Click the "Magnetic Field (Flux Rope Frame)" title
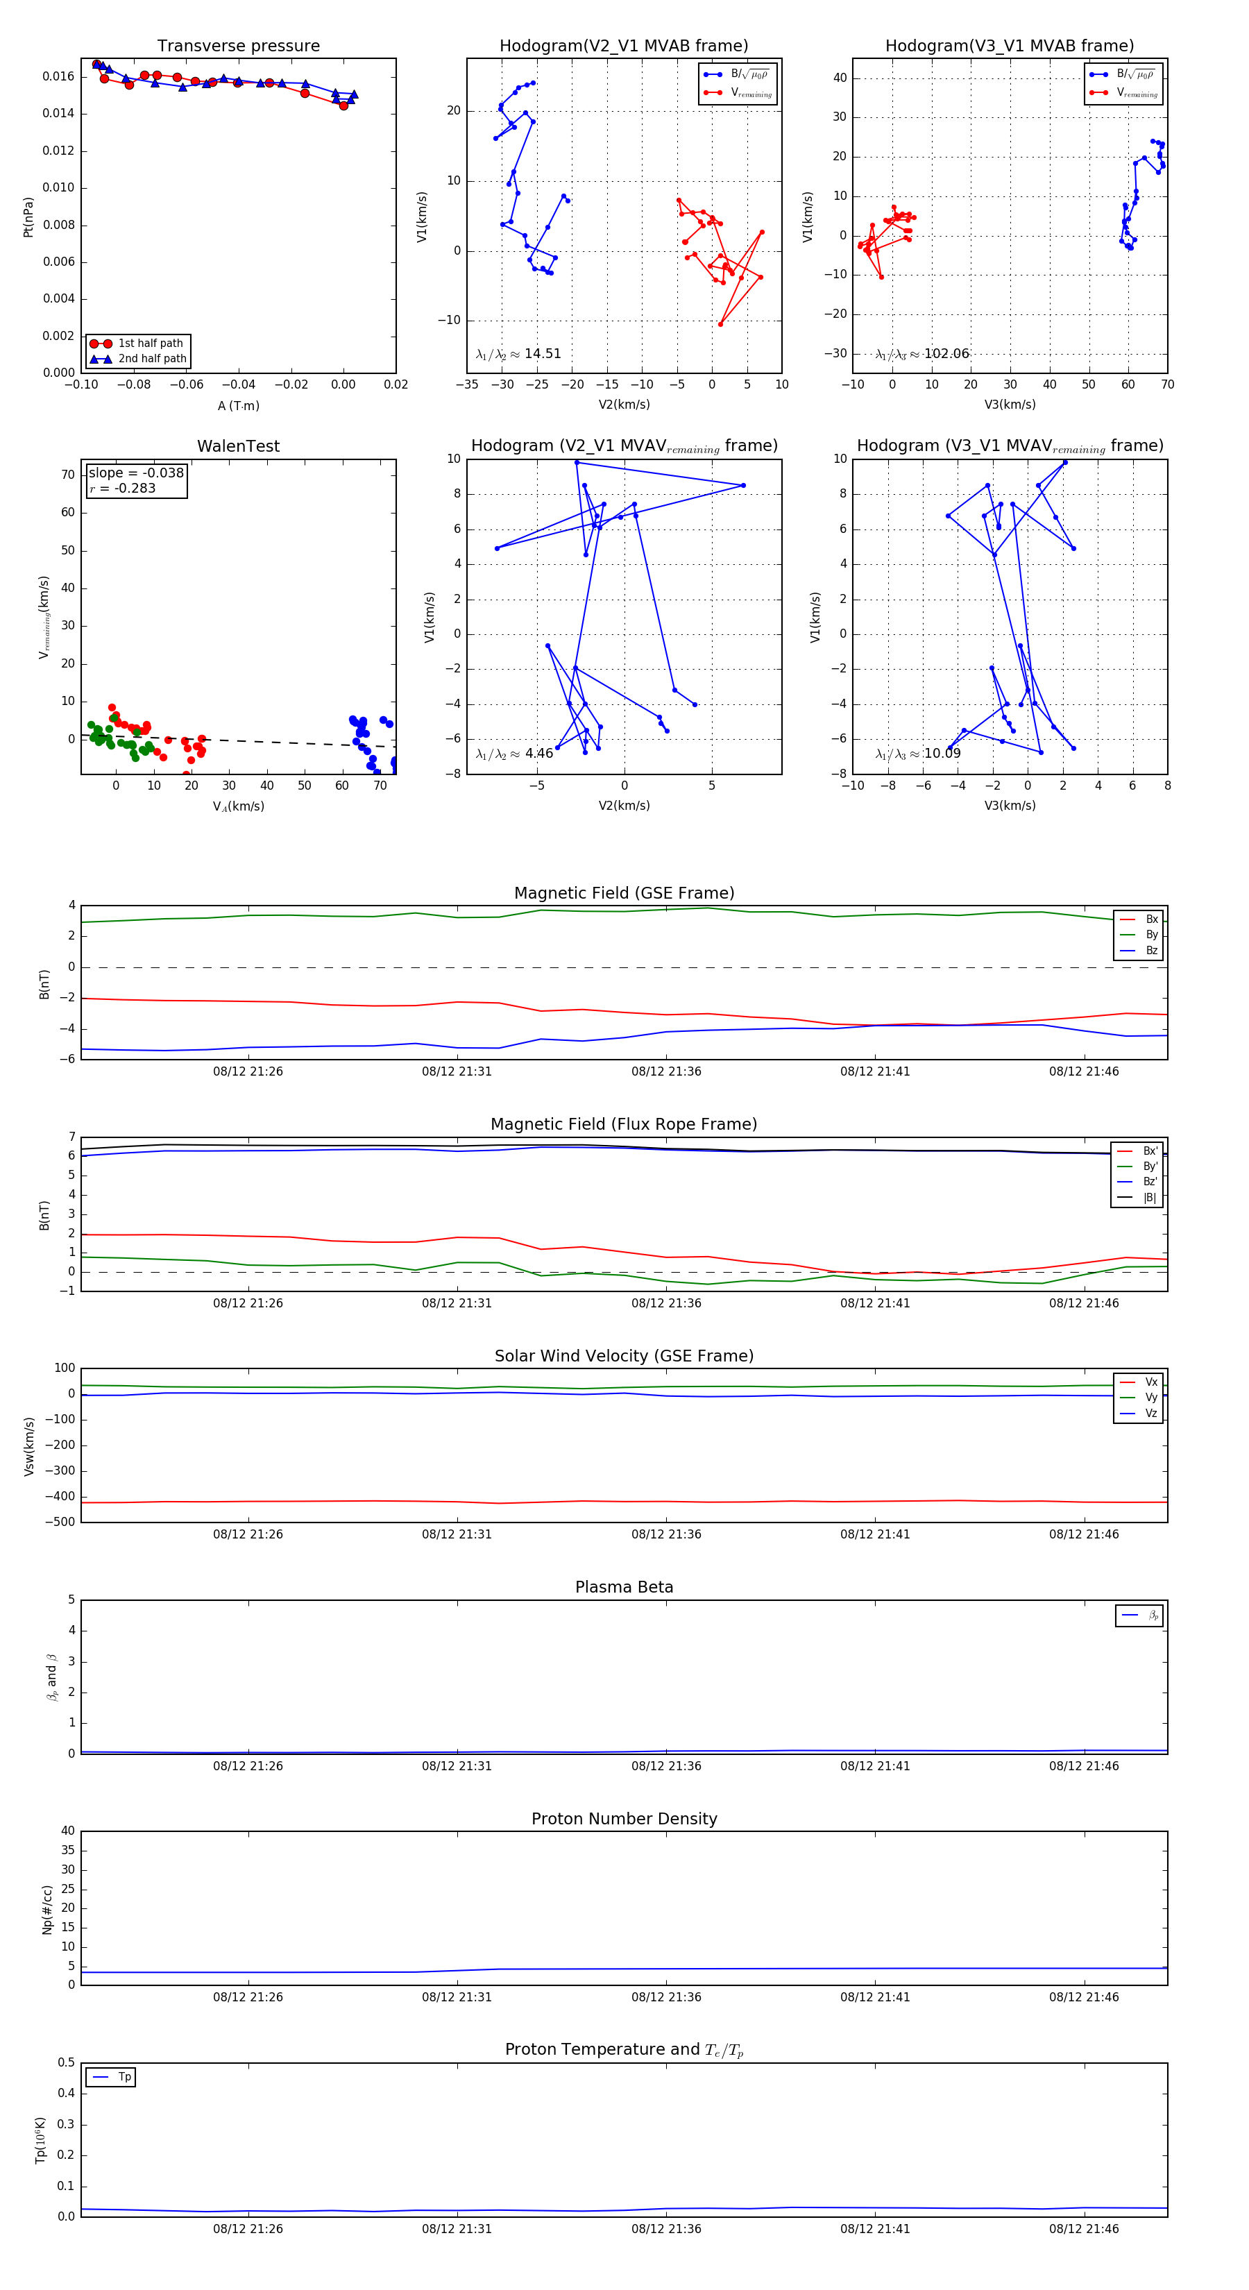 [624, 1125]
